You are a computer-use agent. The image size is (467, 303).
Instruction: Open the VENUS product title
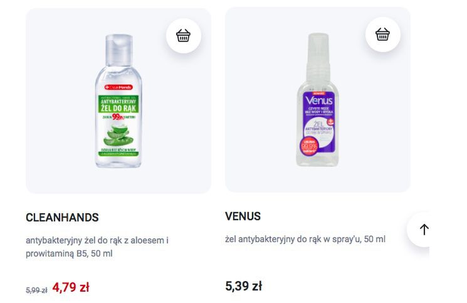coord(243,216)
